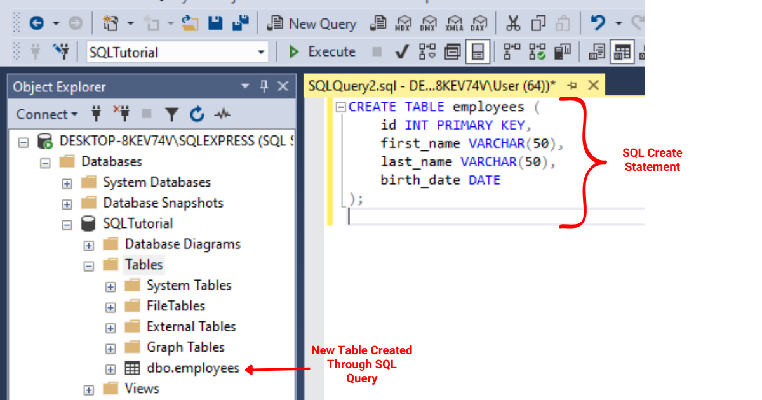
Task: Select the Graph Tables folder
Action: click(x=185, y=347)
